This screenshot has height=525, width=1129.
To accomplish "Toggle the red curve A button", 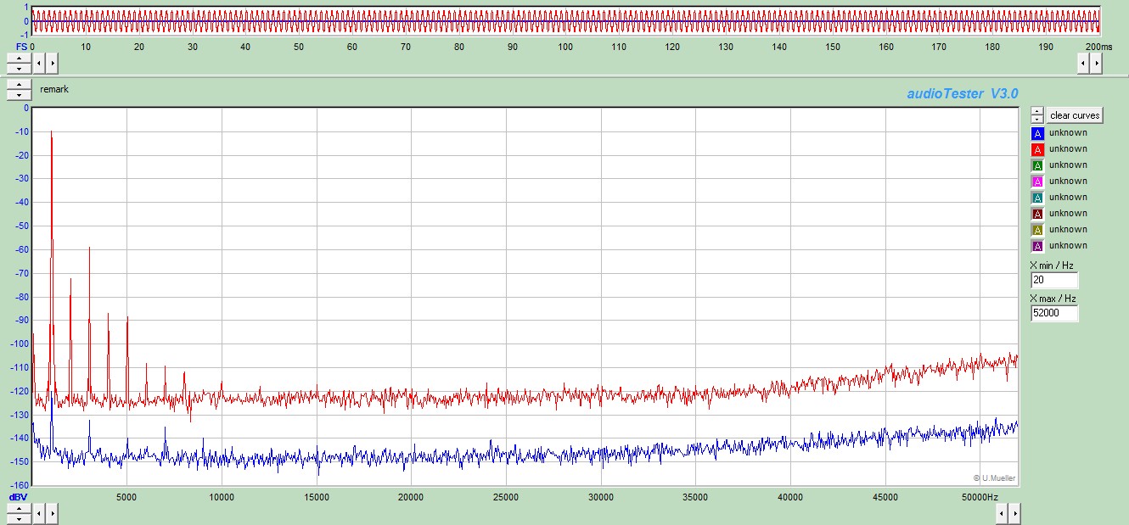I will (1037, 149).
